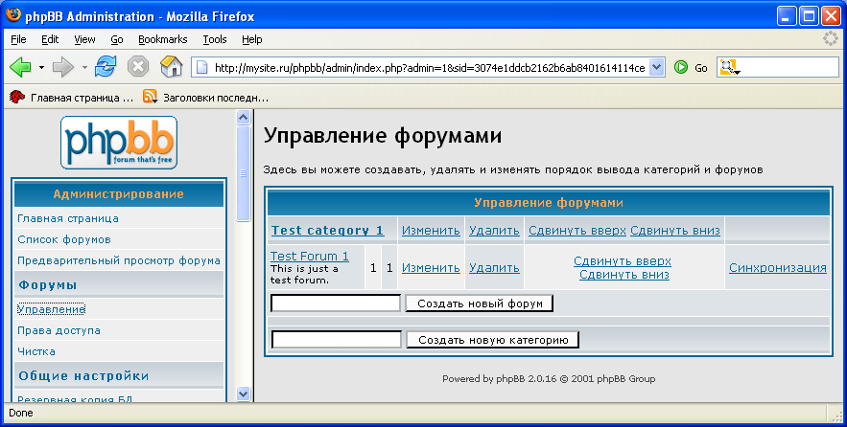The image size is (847, 427).
Task: Click Удалить for Test category 1
Action: (494, 231)
